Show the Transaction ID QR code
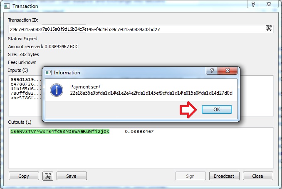The image size is (282, 189). point(269,28)
